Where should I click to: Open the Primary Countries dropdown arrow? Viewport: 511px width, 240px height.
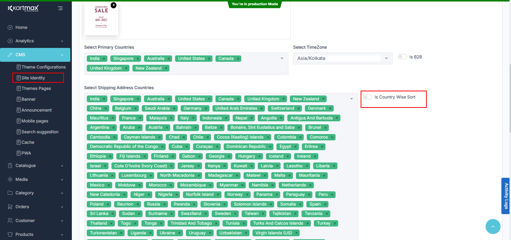tap(282, 58)
